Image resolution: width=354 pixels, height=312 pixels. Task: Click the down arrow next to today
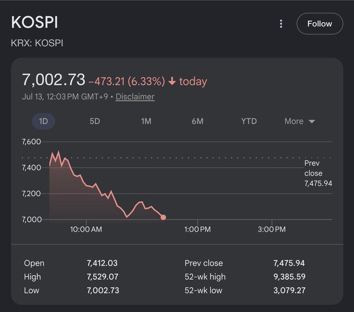click(172, 81)
